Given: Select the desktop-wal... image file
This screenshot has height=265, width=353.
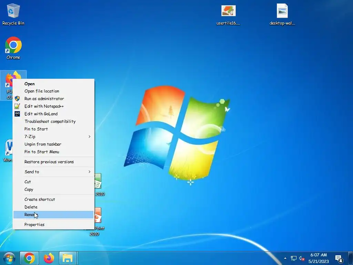Looking at the screenshot, I should 282,14.
